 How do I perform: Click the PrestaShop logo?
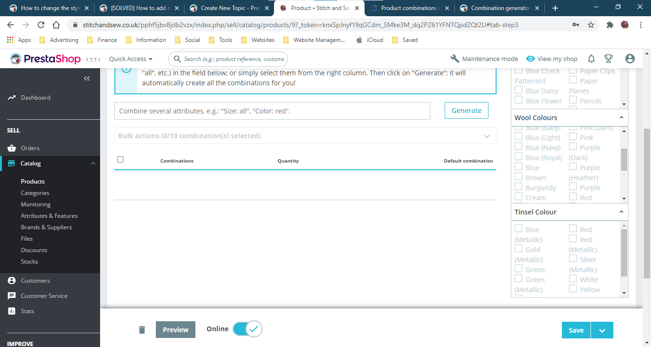(45, 59)
